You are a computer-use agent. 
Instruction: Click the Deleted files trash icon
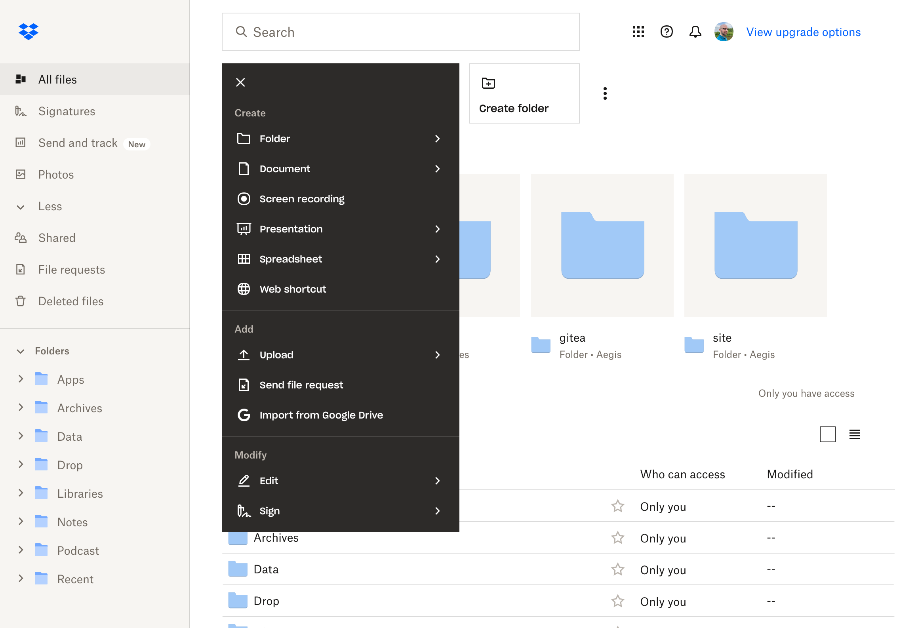point(21,301)
